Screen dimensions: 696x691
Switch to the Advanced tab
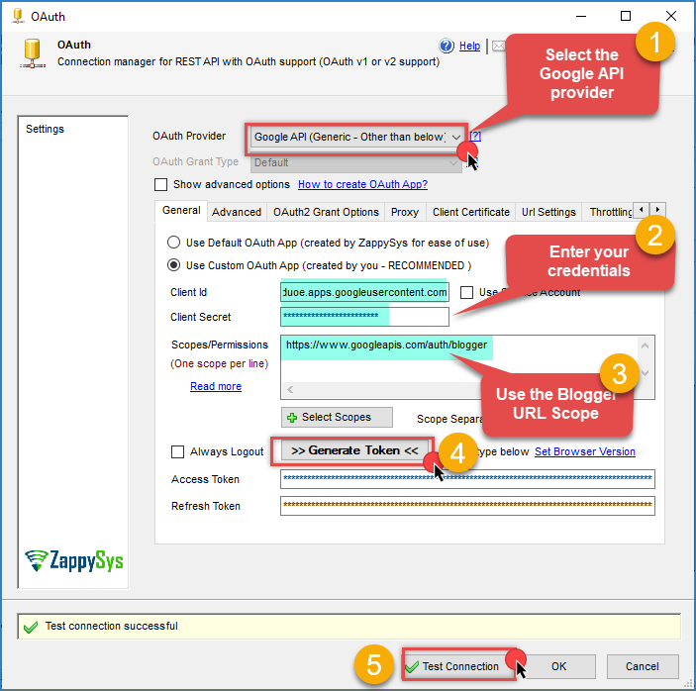(x=237, y=212)
